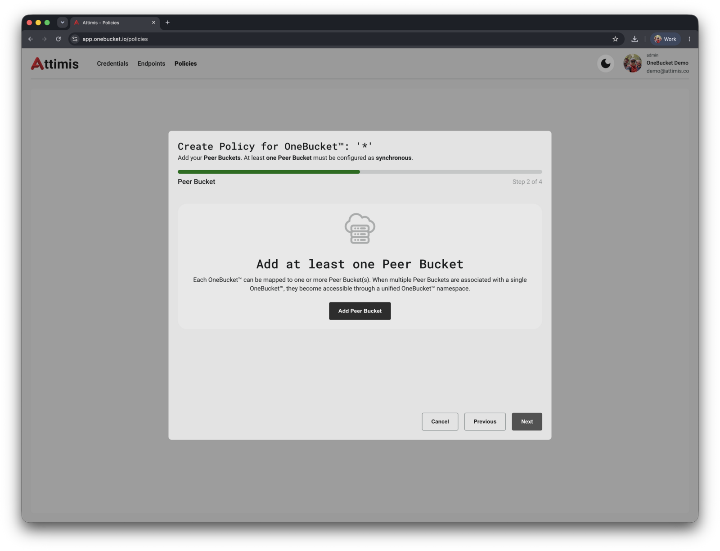Click the user avatar picture
This screenshot has height=551, width=720.
tap(632, 63)
